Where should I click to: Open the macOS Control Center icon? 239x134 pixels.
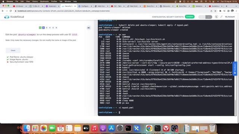(214, 1)
